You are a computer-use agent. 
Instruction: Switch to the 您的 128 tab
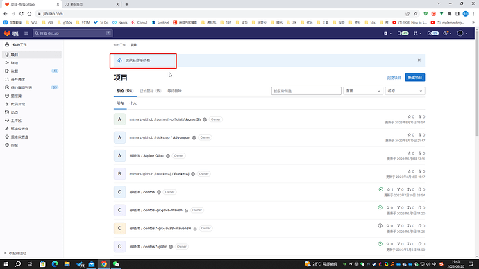coord(125,91)
